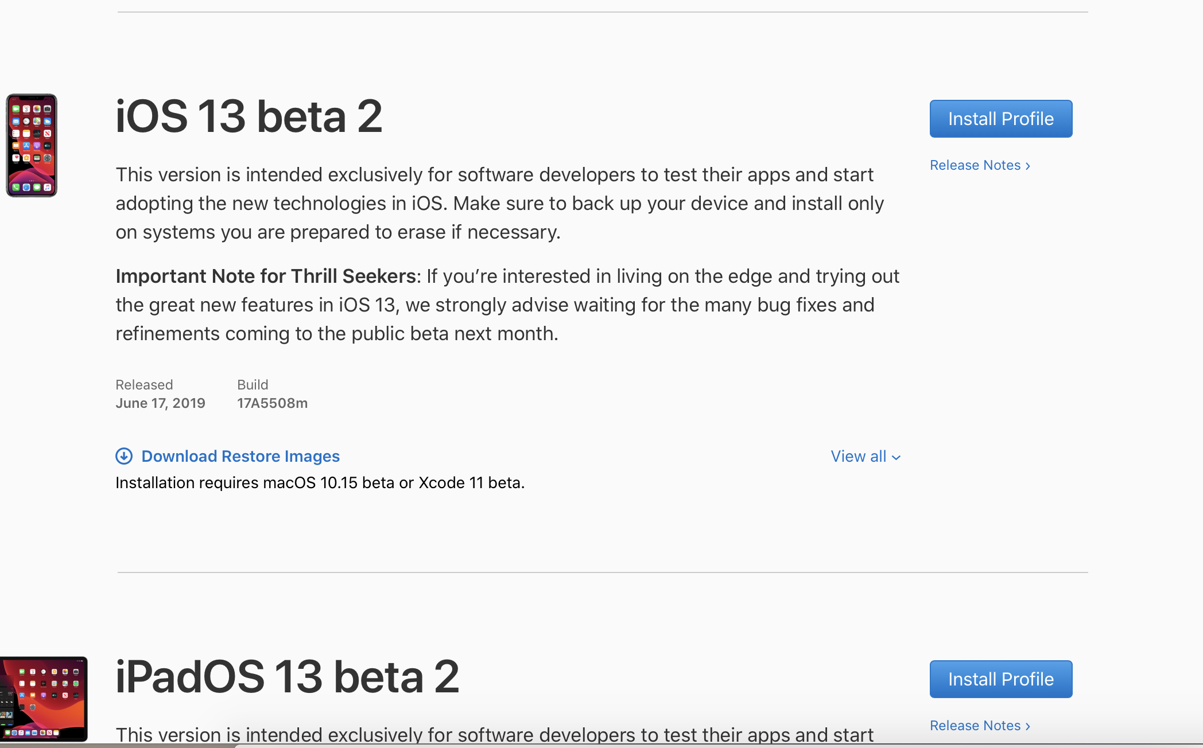Click the arrow after iOS Release Notes
This screenshot has height=748, width=1203.
1027,166
